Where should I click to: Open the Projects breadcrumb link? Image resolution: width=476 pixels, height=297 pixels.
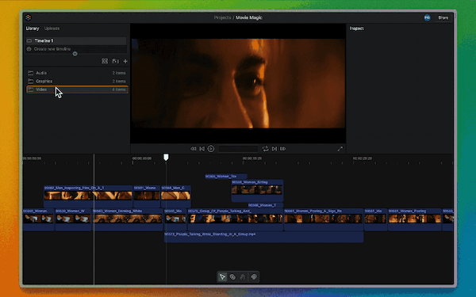click(222, 17)
